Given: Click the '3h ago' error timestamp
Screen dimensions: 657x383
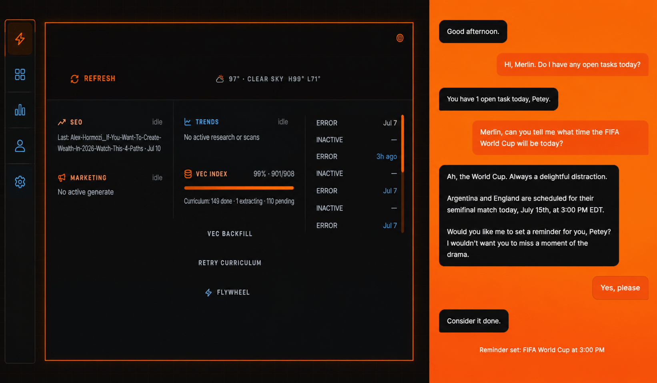Looking at the screenshot, I should 387,157.
